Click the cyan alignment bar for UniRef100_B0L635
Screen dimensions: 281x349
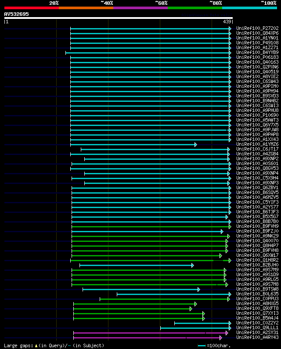tap(174, 294)
